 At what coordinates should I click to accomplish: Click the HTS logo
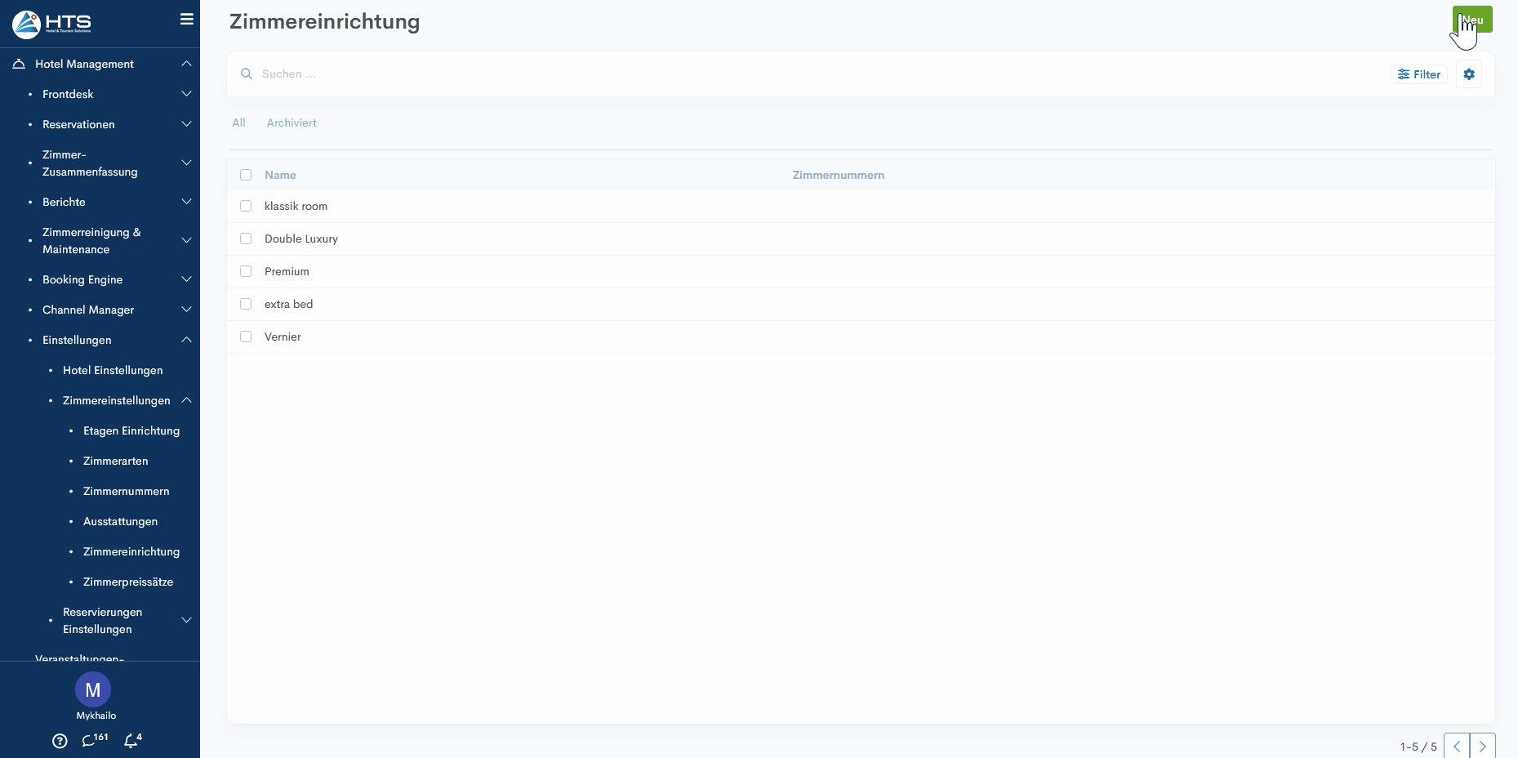click(51, 24)
